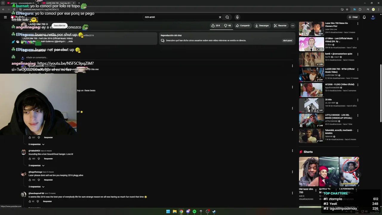This screenshot has width=382, height=215.
Task: Open Epic Games launcher from taskbar
Action: click(201, 211)
